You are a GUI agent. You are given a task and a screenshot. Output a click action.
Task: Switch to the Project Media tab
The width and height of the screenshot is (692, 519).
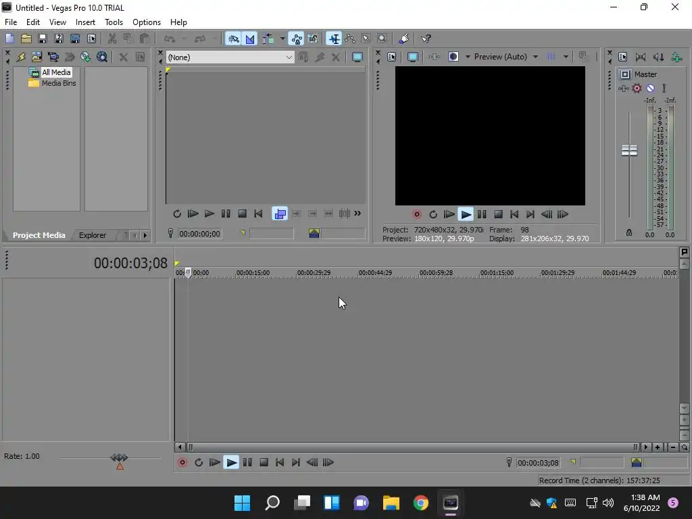[x=39, y=235]
